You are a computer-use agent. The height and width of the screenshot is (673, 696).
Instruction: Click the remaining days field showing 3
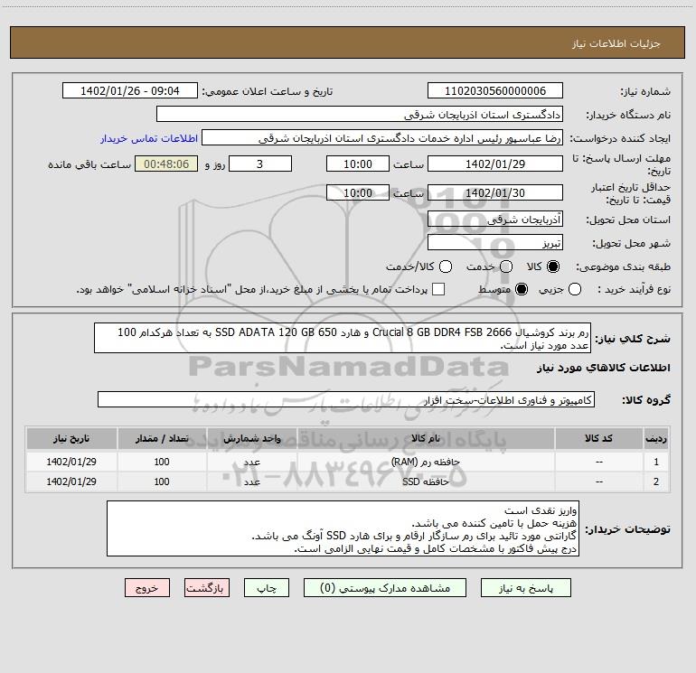pyautogui.click(x=260, y=164)
